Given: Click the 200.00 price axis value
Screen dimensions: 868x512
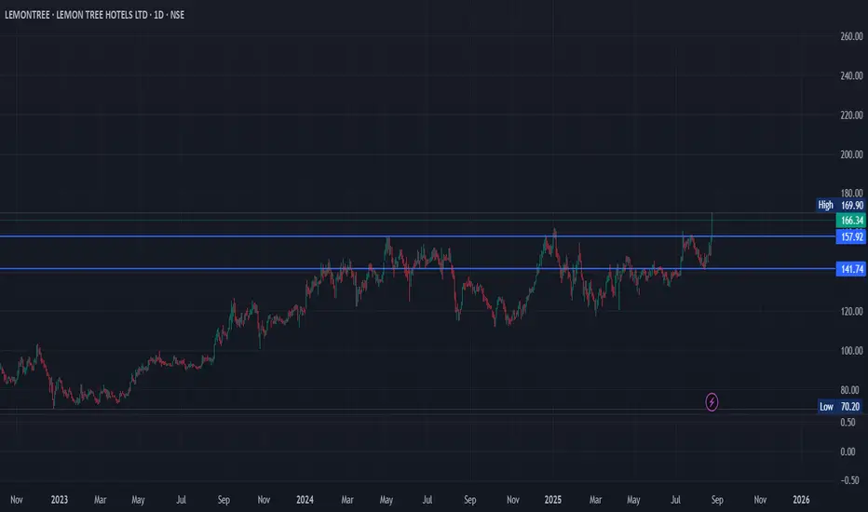Looking at the screenshot, I should point(851,154).
